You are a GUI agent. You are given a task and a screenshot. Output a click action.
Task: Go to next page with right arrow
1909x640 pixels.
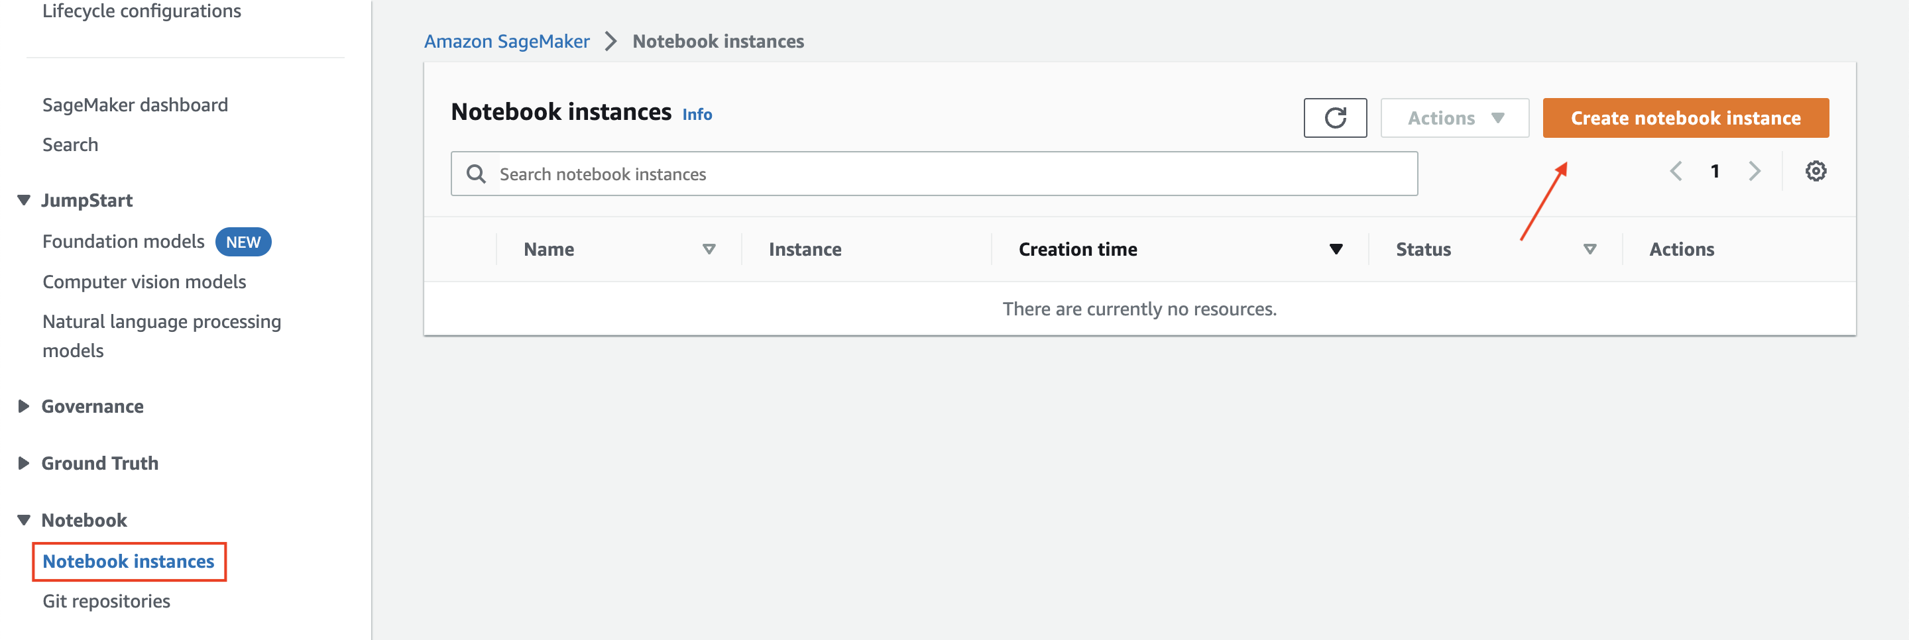(x=1755, y=171)
